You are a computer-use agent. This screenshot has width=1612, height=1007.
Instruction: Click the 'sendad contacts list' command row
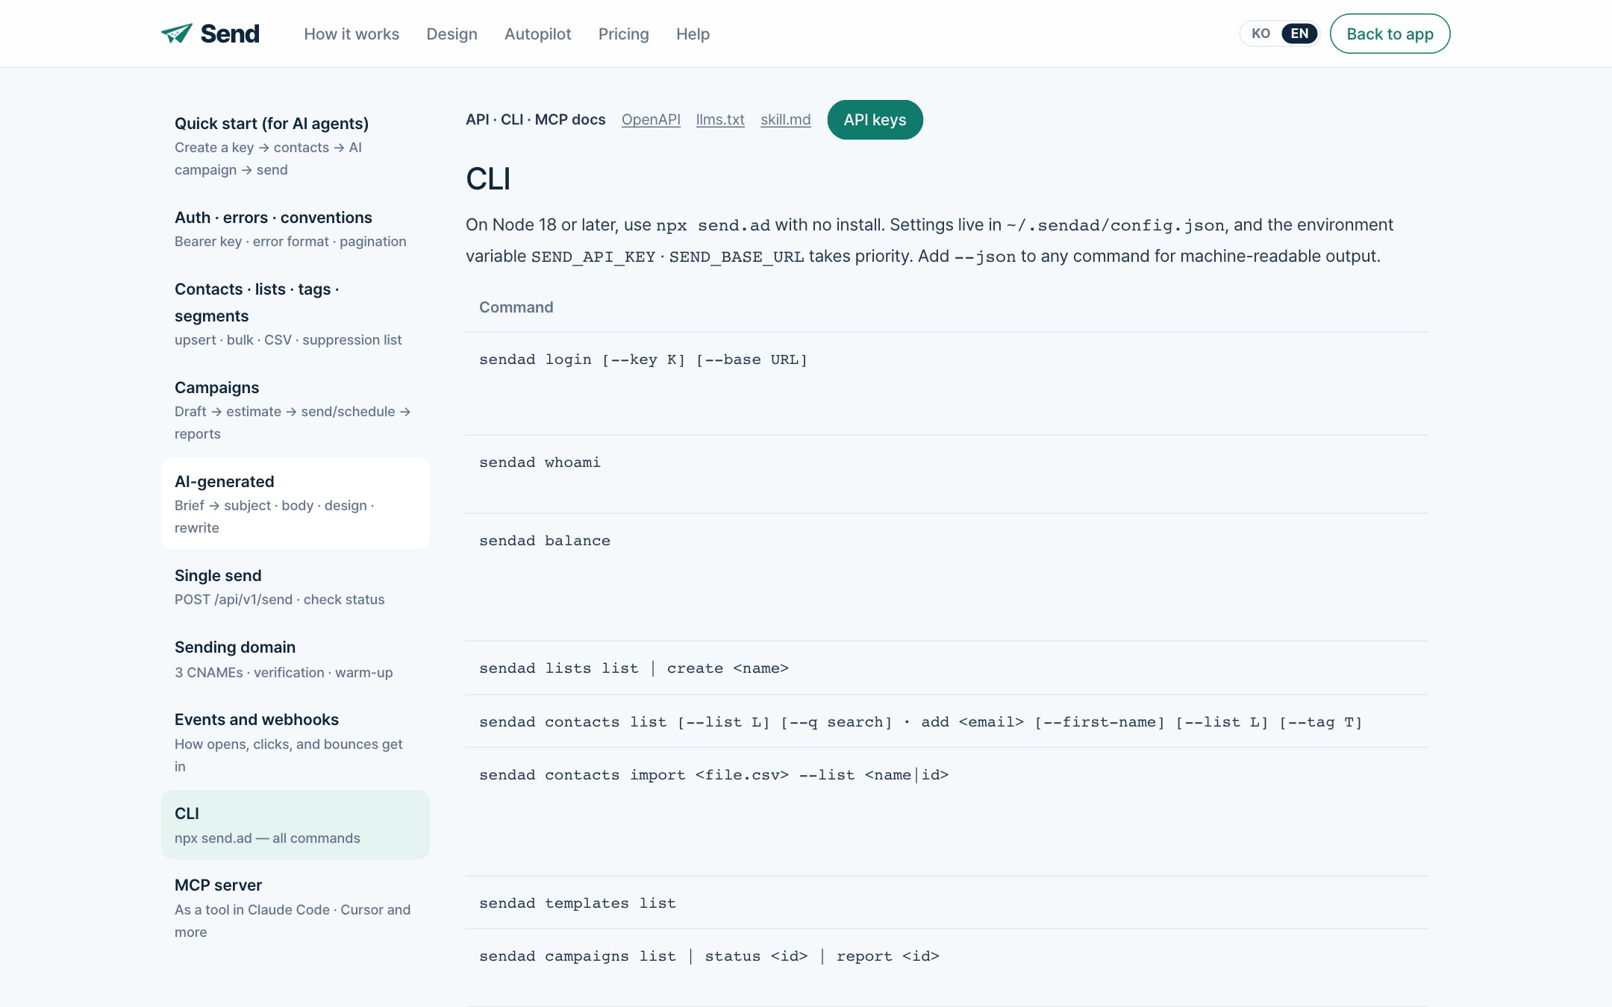(946, 721)
